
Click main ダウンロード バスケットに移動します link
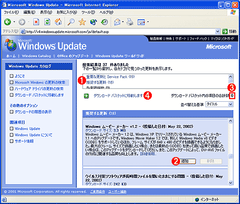(118, 95)
